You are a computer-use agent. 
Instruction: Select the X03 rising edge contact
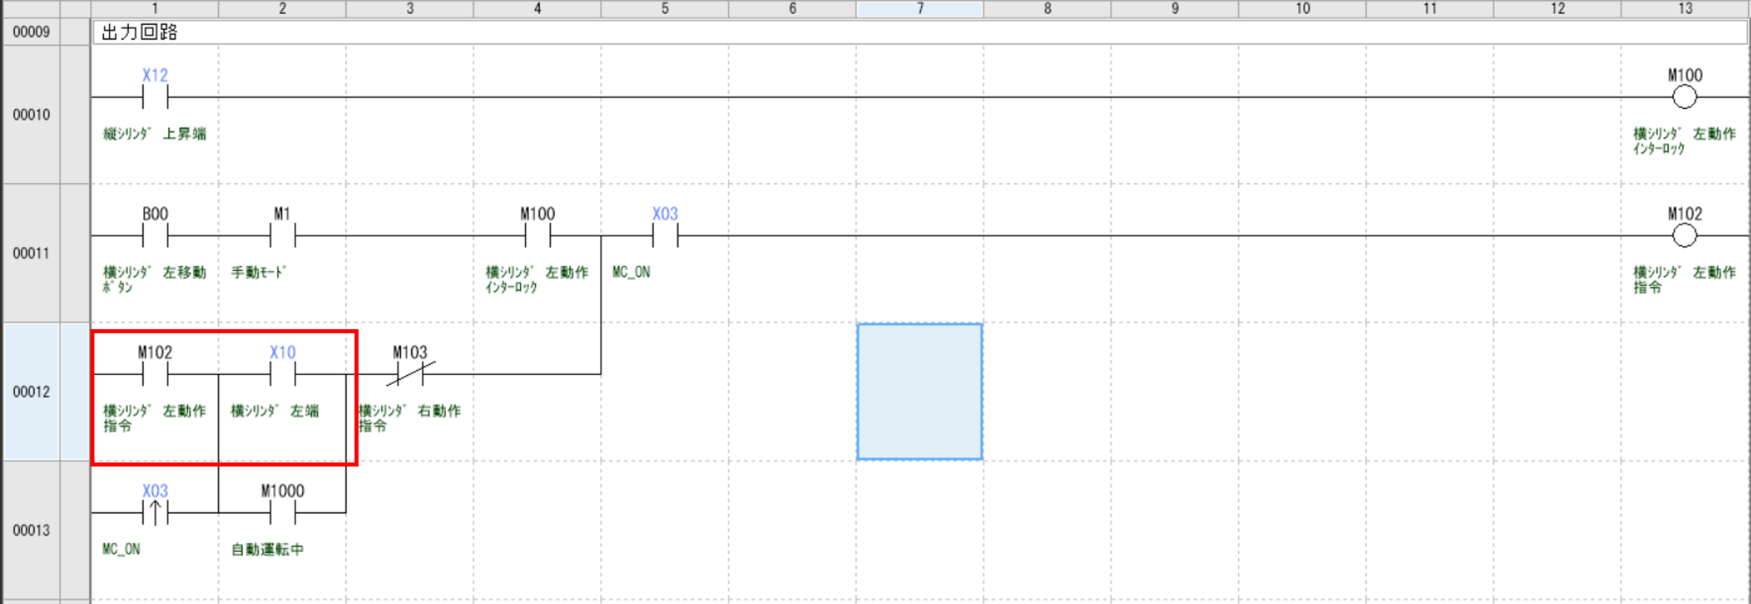click(x=155, y=512)
